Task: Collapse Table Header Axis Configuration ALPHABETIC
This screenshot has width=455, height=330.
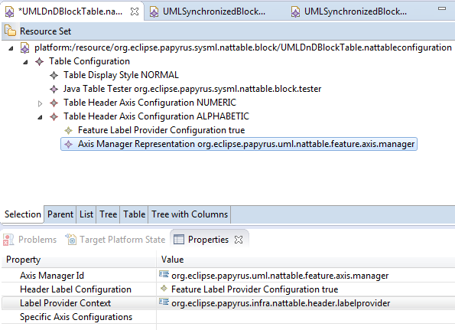Action: pyautogui.click(x=40, y=117)
